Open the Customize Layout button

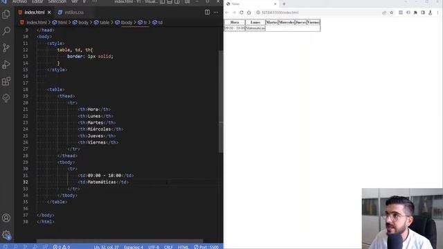pos(187,1)
